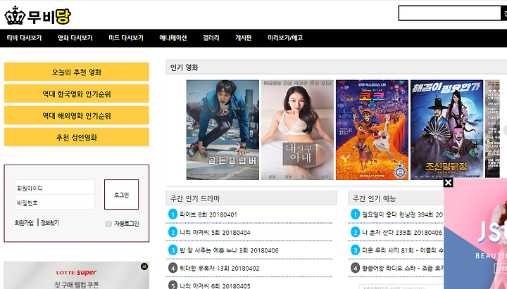
Task: Open the 영화 다시보기 menu
Action: coord(75,38)
